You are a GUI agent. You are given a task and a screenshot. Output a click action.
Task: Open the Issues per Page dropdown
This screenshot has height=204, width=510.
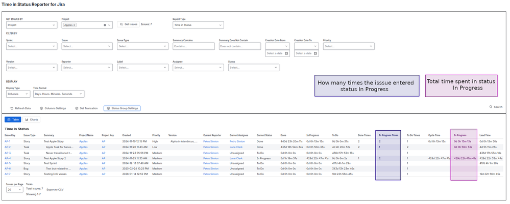point(15,189)
